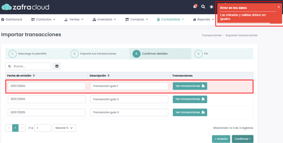The image size is (283, 143).
Task: Dismiss the 'Error en los datos' alert
Action: 279,7
